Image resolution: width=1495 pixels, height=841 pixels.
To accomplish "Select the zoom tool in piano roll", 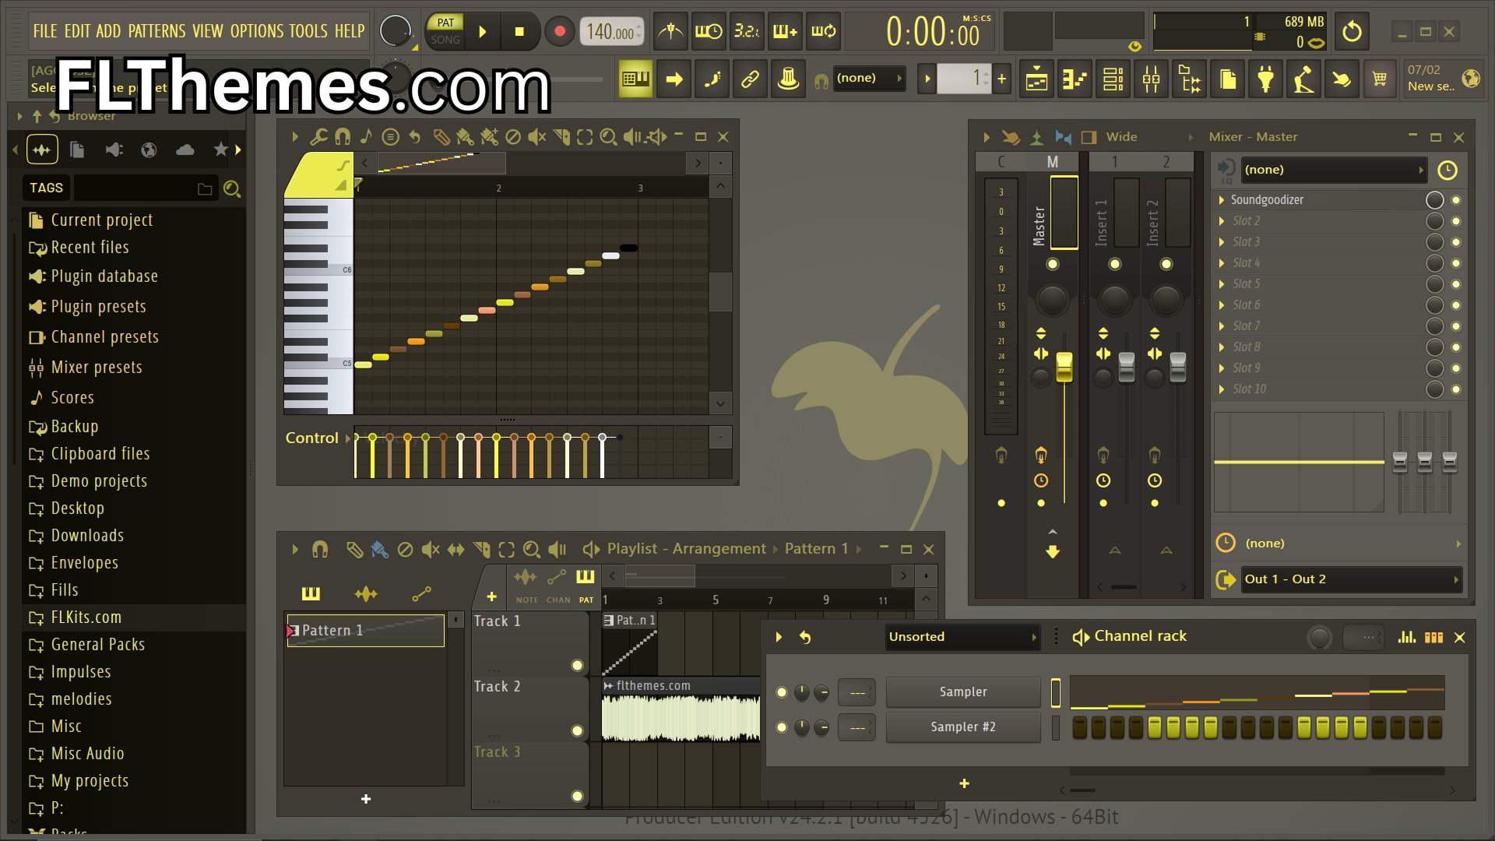I will point(609,137).
